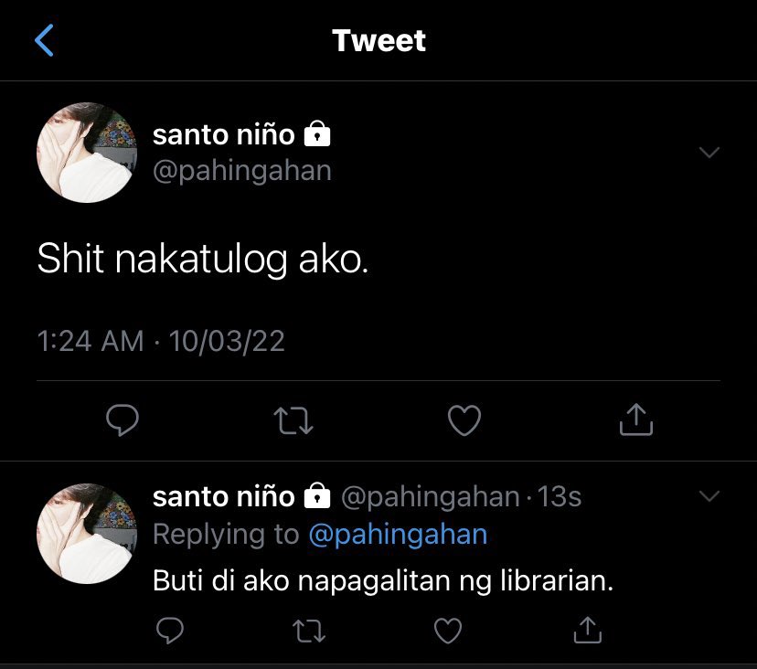
Task: Share the librarian reply tweet
Action: coord(588,630)
